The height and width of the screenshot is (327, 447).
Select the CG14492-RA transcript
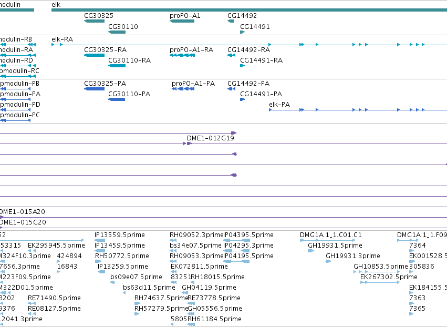(x=231, y=55)
